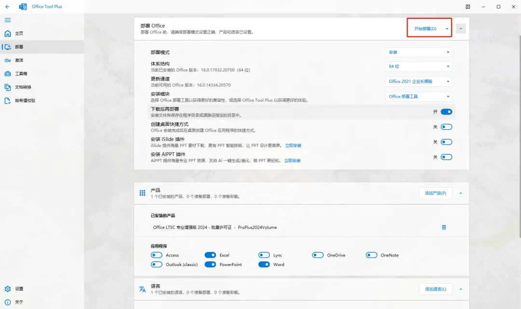The width and height of the screenshot is (521, 309).
Task: Toggle the Lync application switch
Action: [x=264, y=255]
